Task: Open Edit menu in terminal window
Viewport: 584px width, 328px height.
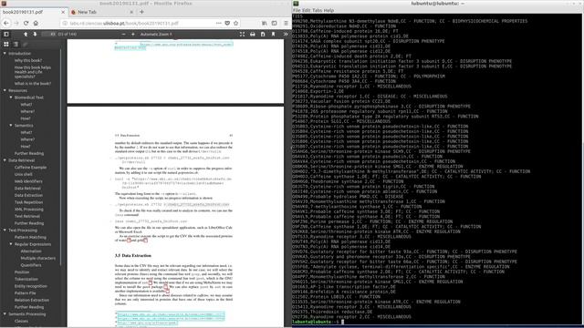Action: tap(307, 10)
